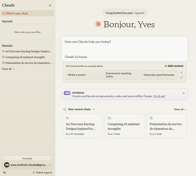
Task: Click View all in the sidebar
Action: click(x=8, y=69)
